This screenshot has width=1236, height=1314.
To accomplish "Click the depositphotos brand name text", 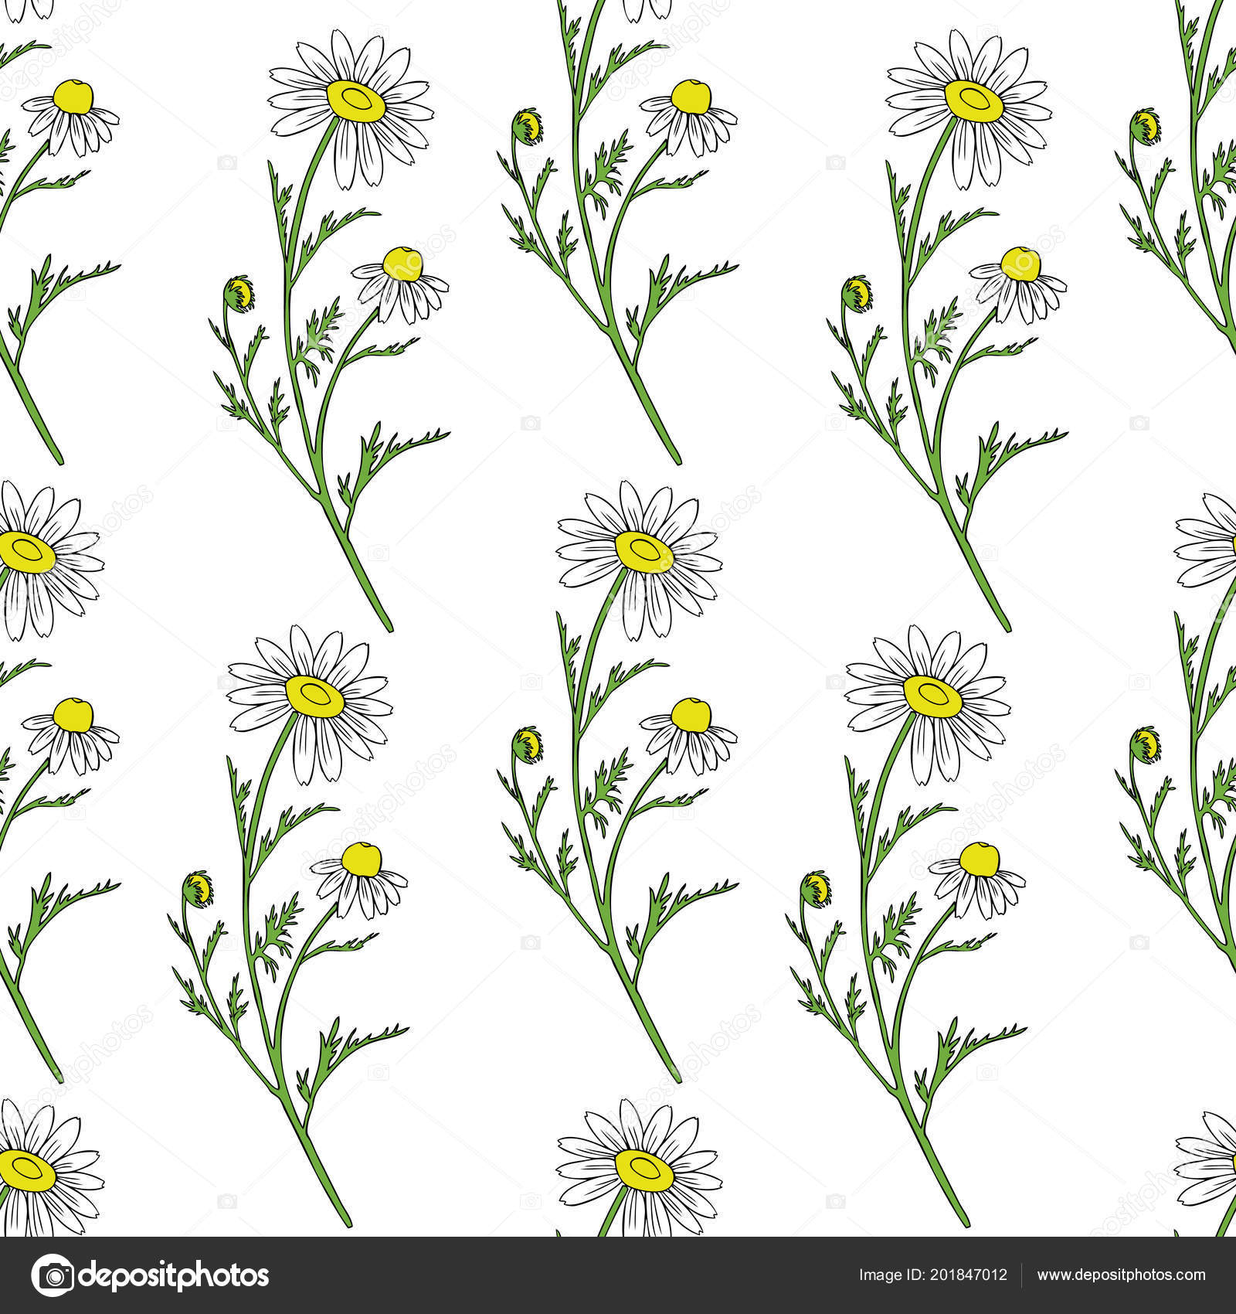I will click(x=175, y=1276).
